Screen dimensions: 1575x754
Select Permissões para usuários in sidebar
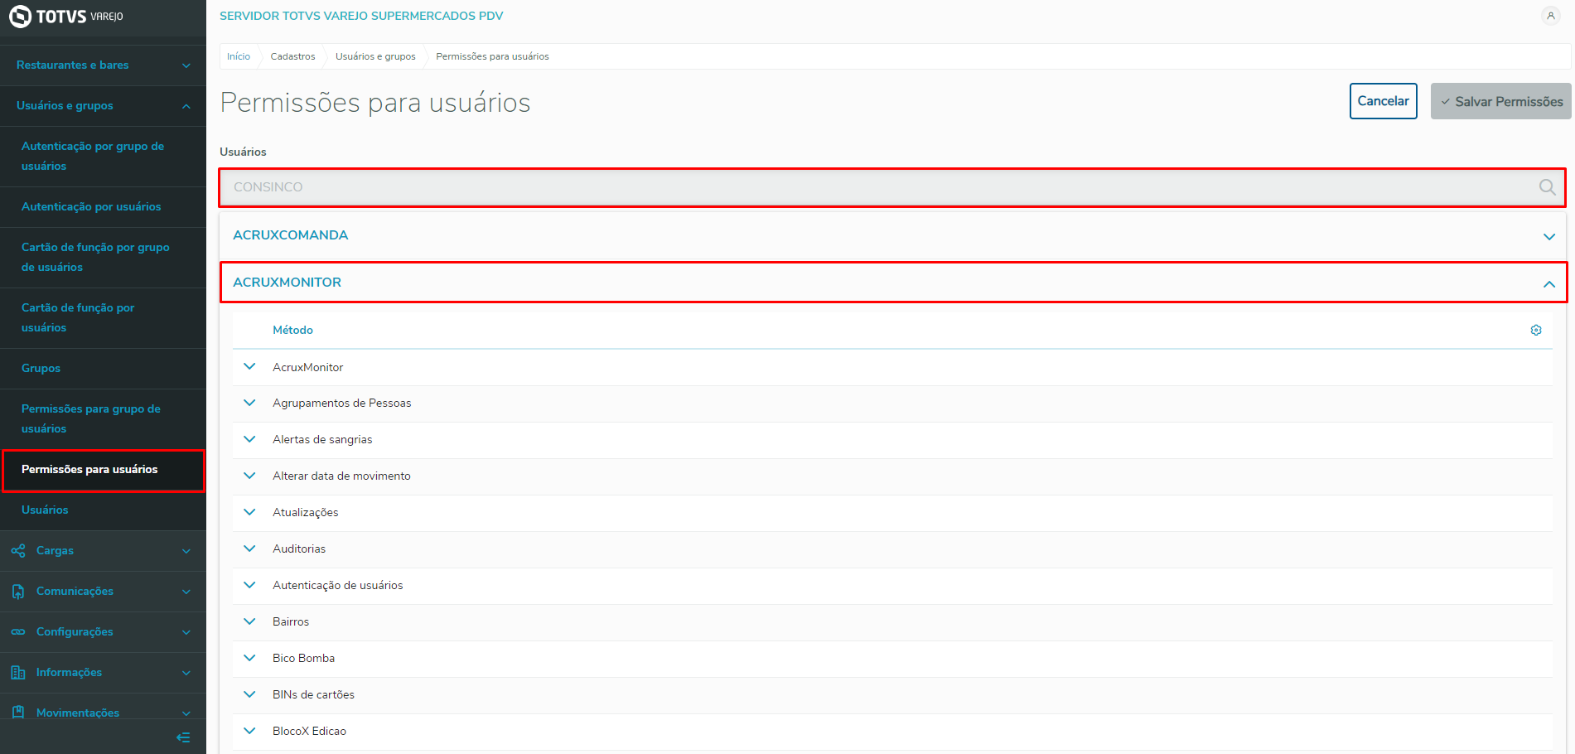point(103,470)
